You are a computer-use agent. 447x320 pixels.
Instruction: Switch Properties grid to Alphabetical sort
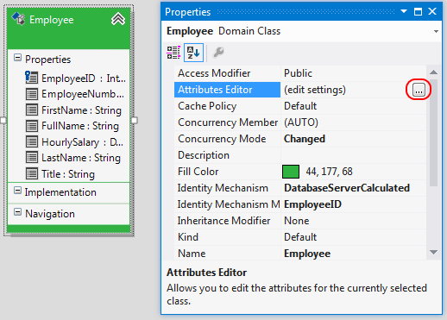pyautogui.click(x=193, y=53)
